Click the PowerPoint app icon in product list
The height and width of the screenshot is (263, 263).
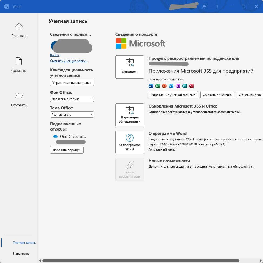[164, 86]
